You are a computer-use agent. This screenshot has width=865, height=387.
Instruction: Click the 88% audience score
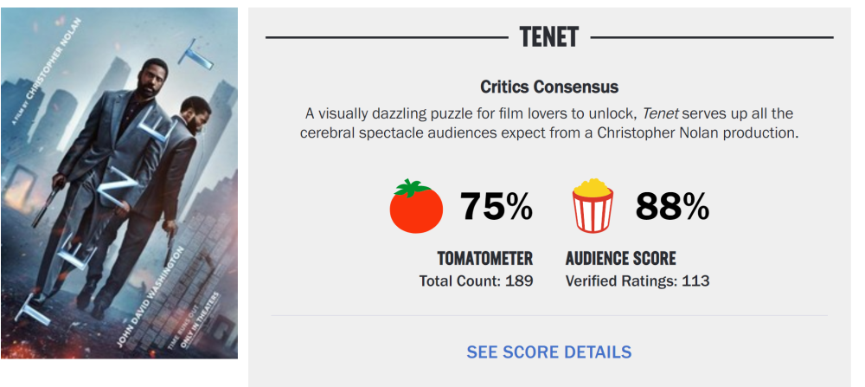point(672,206)
